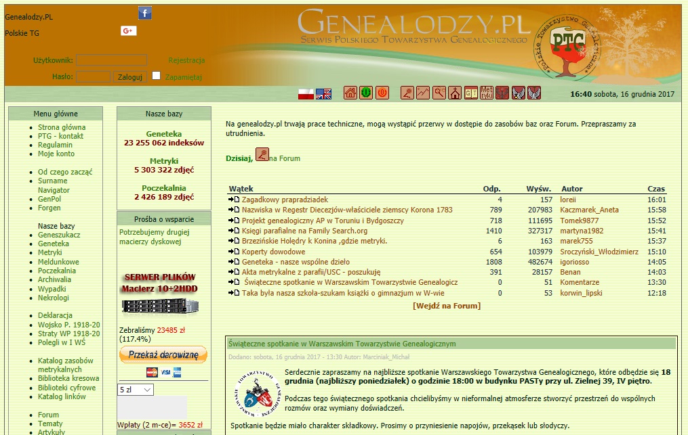The image size is (688, 435).
Task: Open Geneteka in the main menu
Action: click(53, 244)
